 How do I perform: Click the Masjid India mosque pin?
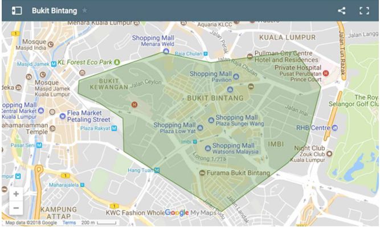[x=50, y=44]
